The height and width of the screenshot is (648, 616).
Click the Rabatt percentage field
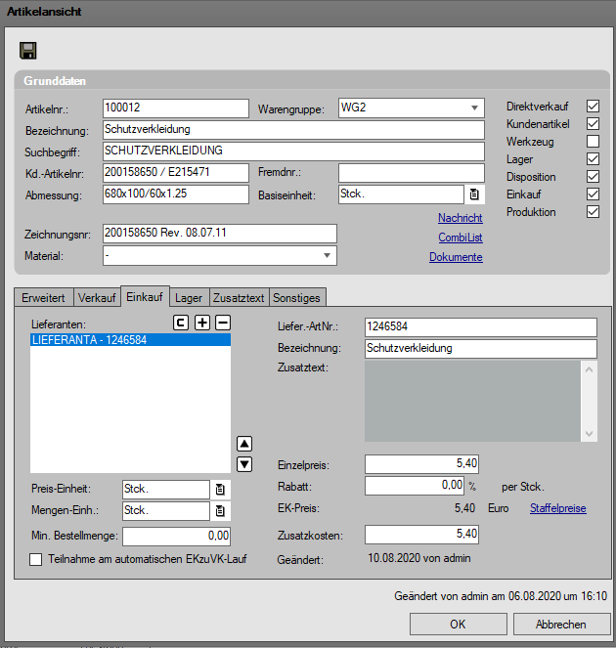point(415,486)
